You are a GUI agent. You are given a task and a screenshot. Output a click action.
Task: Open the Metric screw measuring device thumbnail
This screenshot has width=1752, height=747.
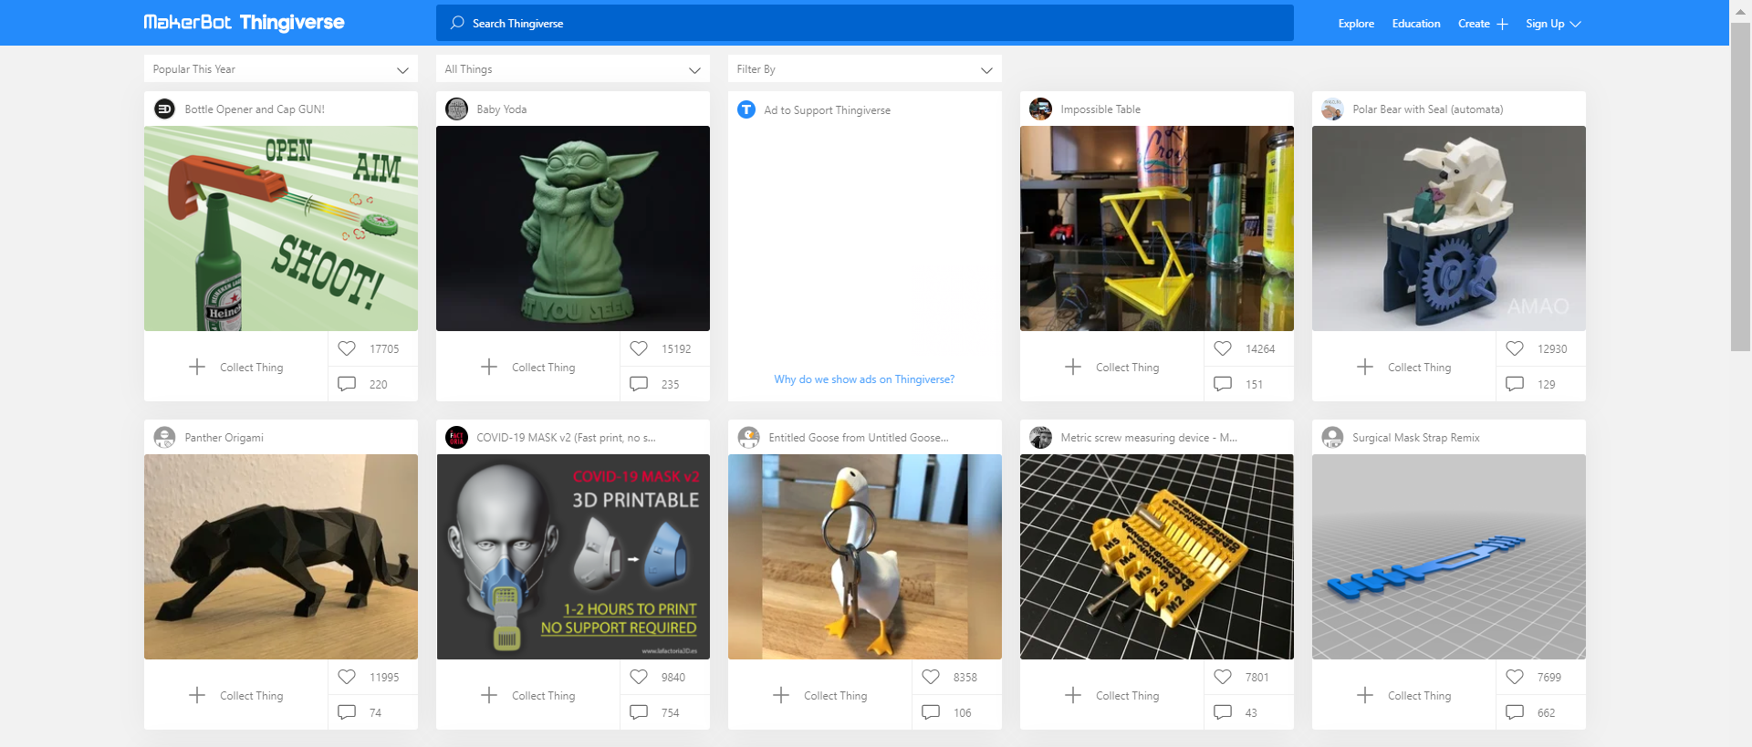click(x=1157, y=556)
